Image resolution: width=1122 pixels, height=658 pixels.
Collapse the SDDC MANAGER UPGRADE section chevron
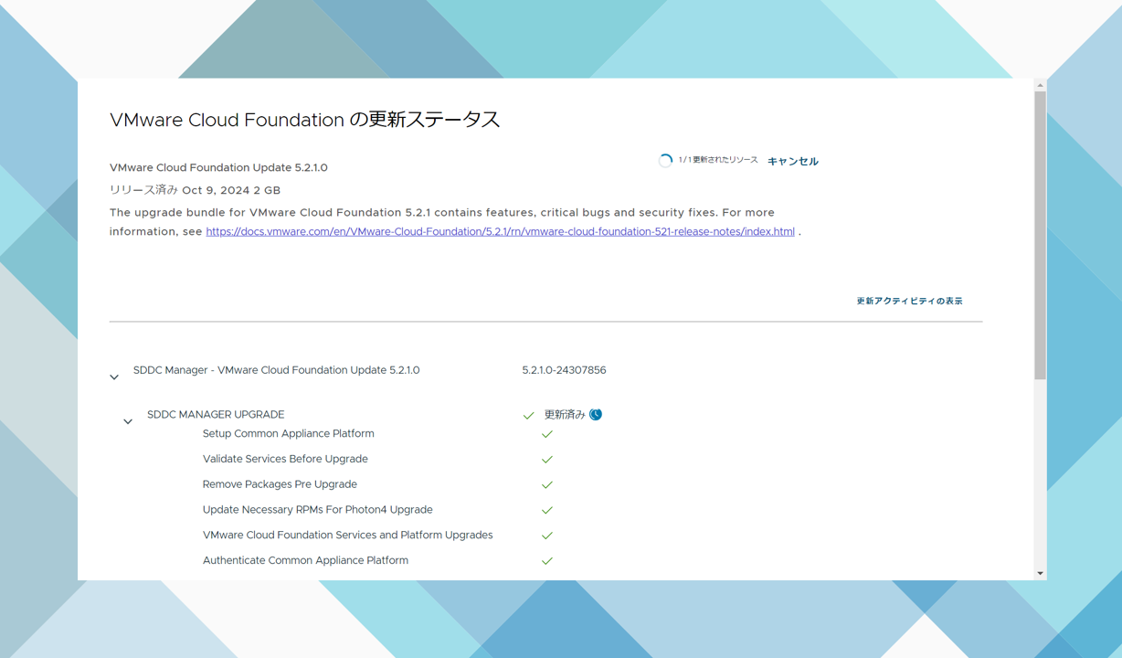pyautogui.click(x=128, y=421)
